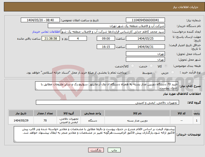The image size is (205, 157).
Task: Click the گروه کالا field
Action: click(107, 102)
